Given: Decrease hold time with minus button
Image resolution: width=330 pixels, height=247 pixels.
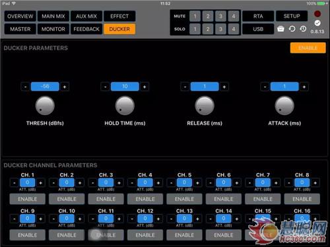Looking at the screenshot, I should tap(105, 87).
